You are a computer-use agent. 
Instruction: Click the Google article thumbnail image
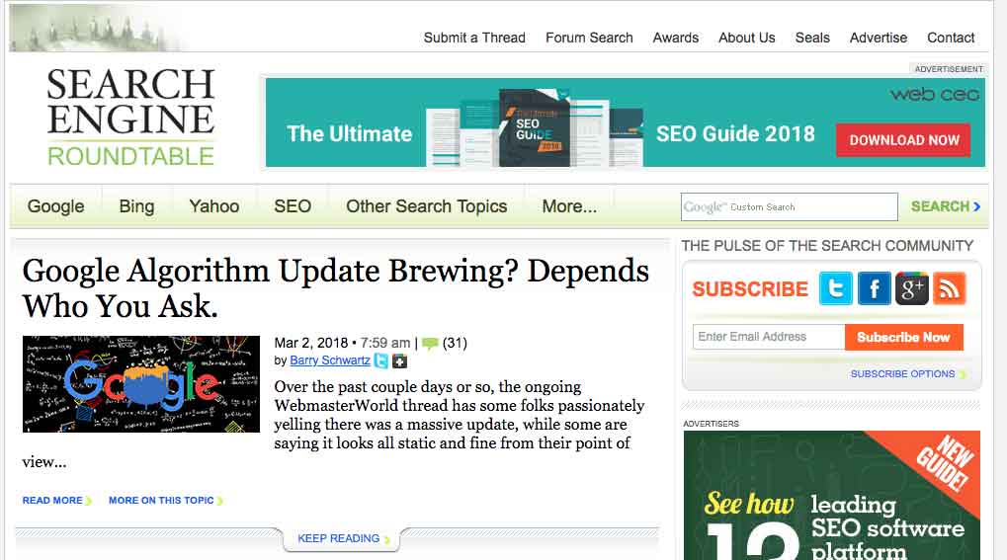click(x=141, y=384)
